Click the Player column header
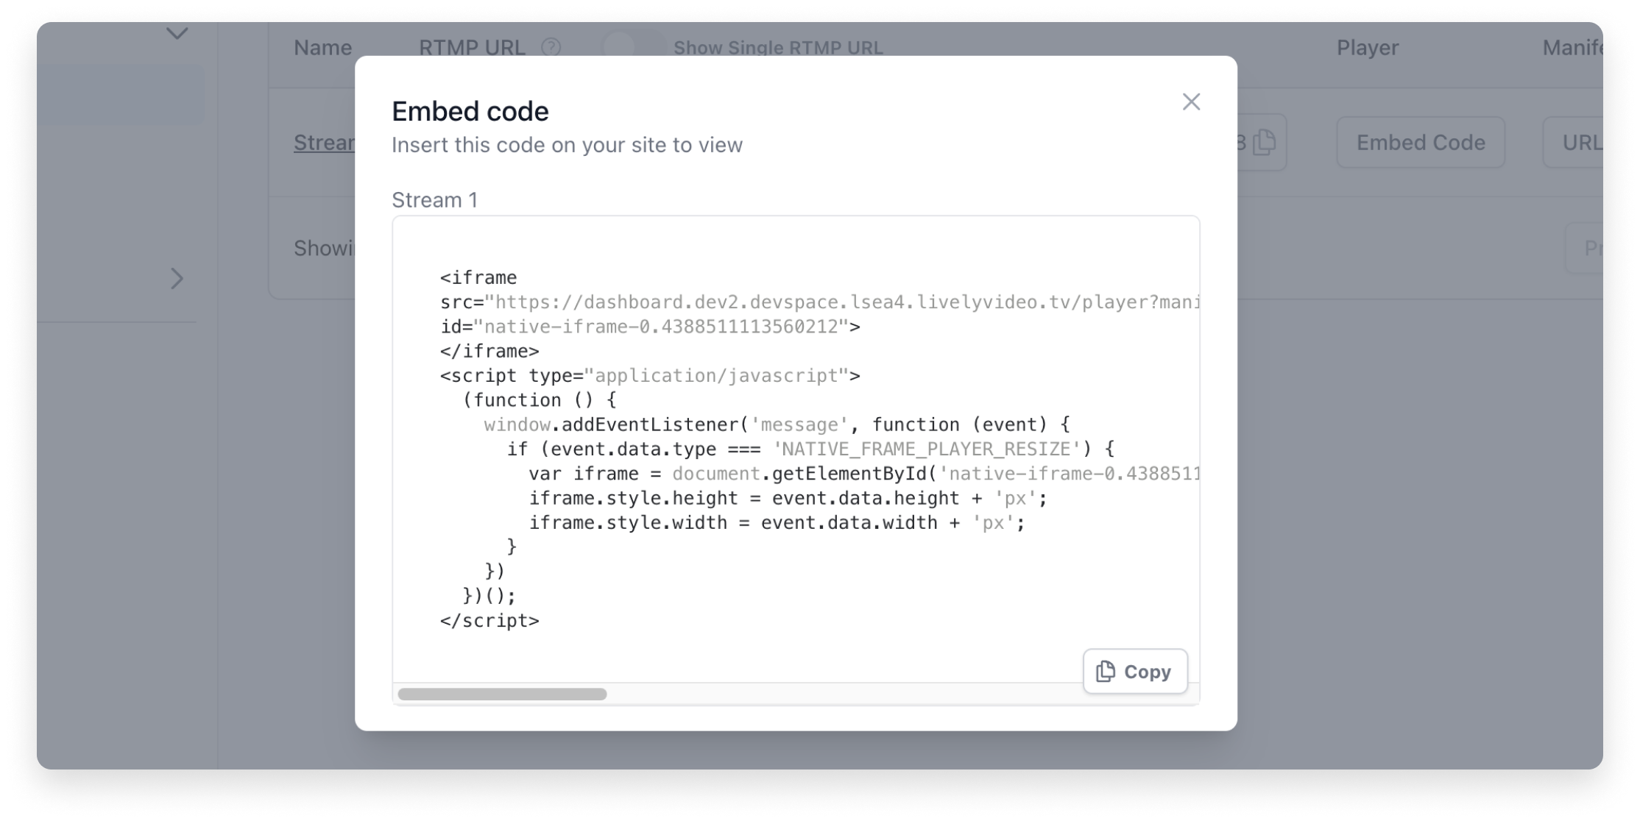The height and width of the screenshot is (821, 1640). tap(1367, 48)
